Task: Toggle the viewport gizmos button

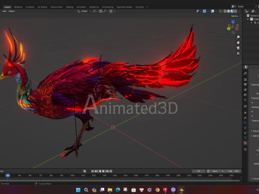Action: [205, 11]
